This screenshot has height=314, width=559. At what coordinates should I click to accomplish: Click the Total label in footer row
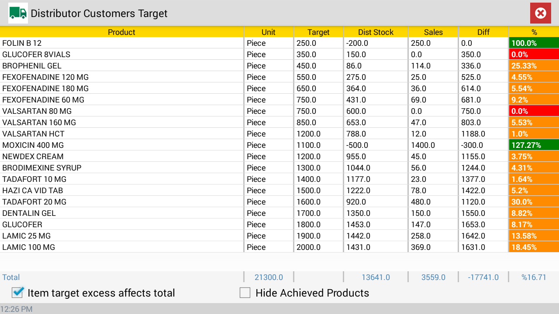tap(11, 277)
